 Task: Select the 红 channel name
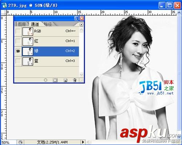(x=36, y=41)
